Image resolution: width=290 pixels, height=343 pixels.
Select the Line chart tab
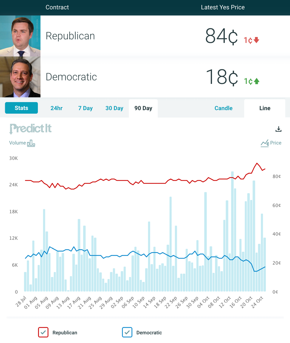coord(265,108)
